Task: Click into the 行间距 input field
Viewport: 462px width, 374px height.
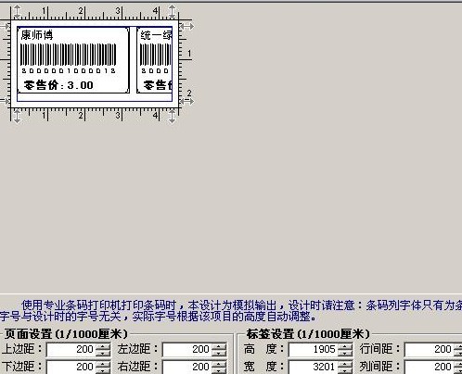Action: [x=430, y=350]
